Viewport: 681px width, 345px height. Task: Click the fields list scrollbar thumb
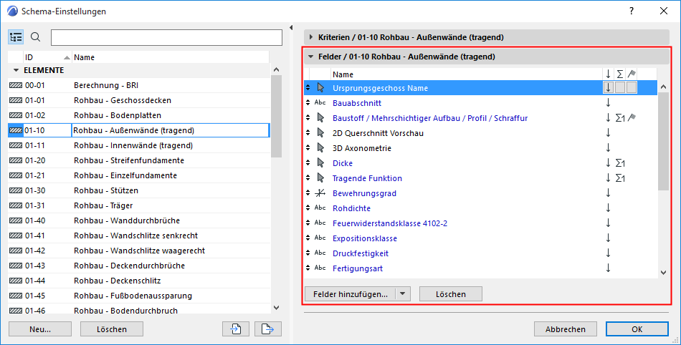[x=663, y=141]
